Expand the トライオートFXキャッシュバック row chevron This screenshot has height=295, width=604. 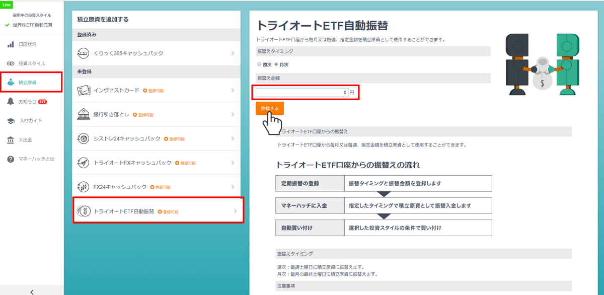233,163
